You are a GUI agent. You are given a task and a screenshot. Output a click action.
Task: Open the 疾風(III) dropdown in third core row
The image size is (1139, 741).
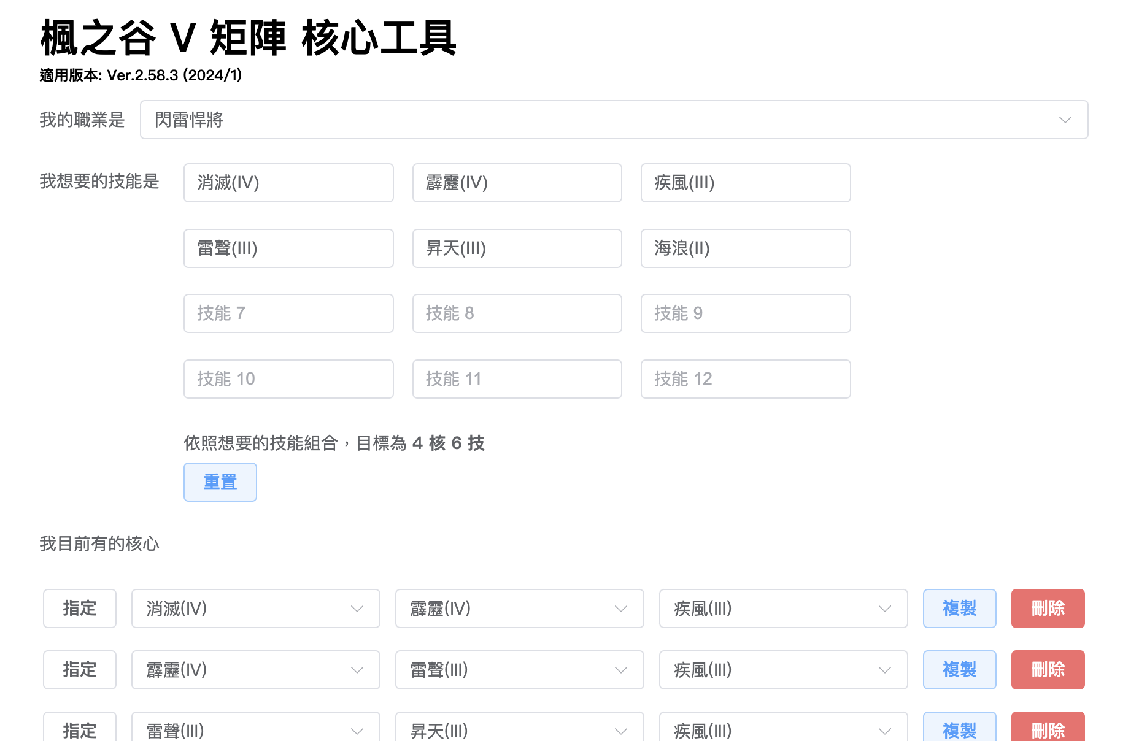(x=784, y=728)
